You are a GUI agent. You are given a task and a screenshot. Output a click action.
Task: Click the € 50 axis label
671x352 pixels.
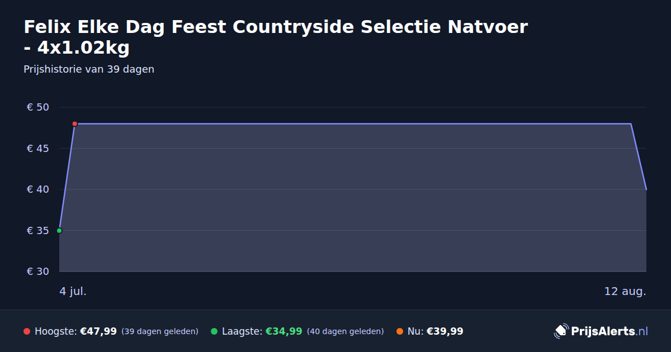38,107
